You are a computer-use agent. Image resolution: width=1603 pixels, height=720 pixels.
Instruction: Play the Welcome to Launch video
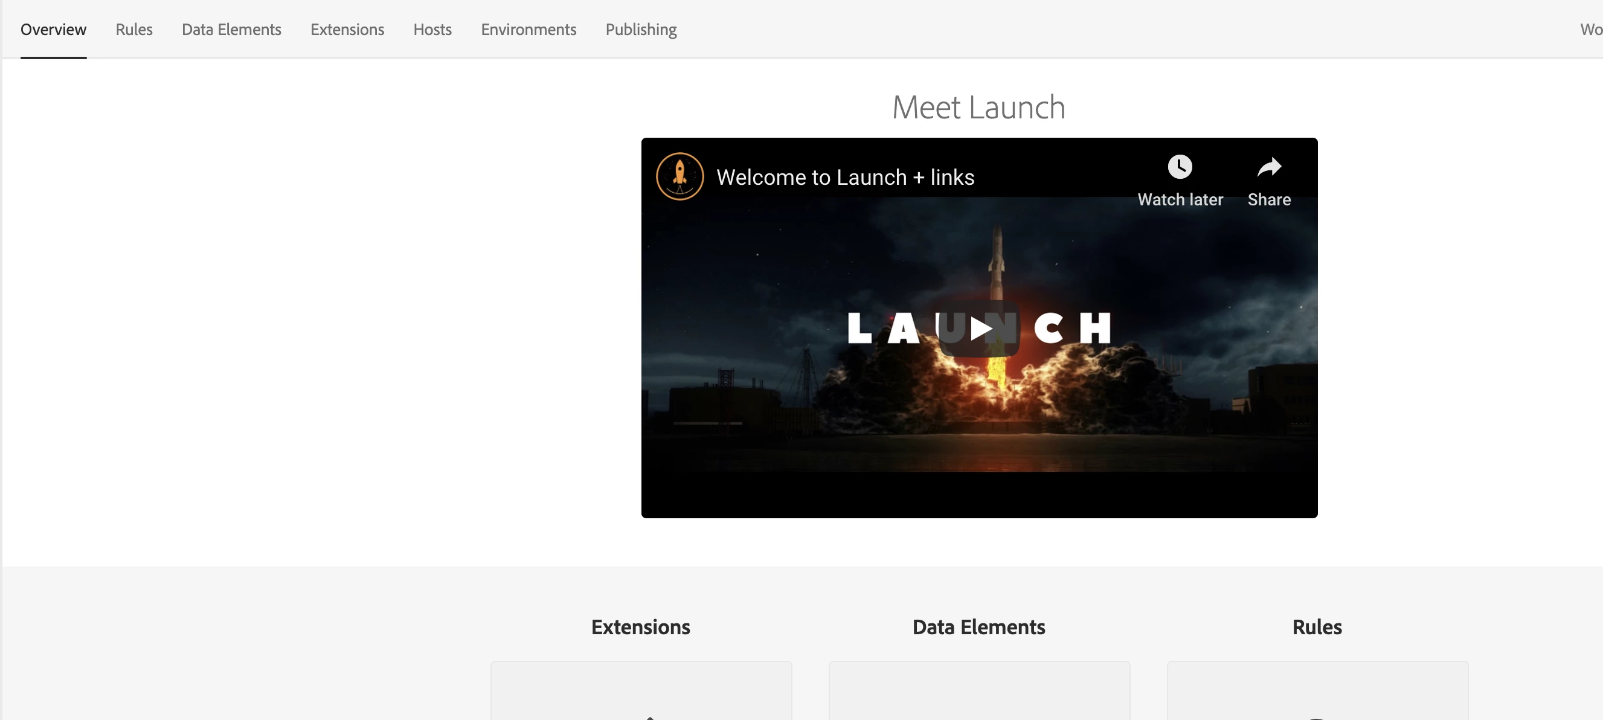coord(979,328)
